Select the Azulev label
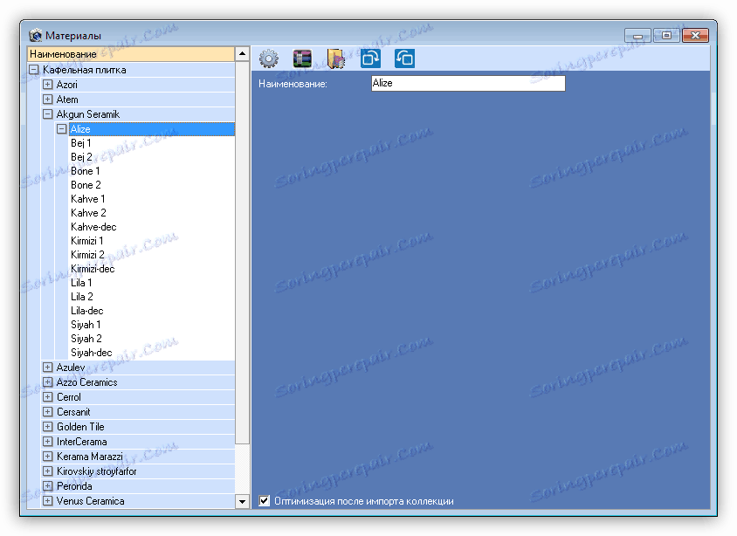The image size is (737, 536). click(71, 368)
